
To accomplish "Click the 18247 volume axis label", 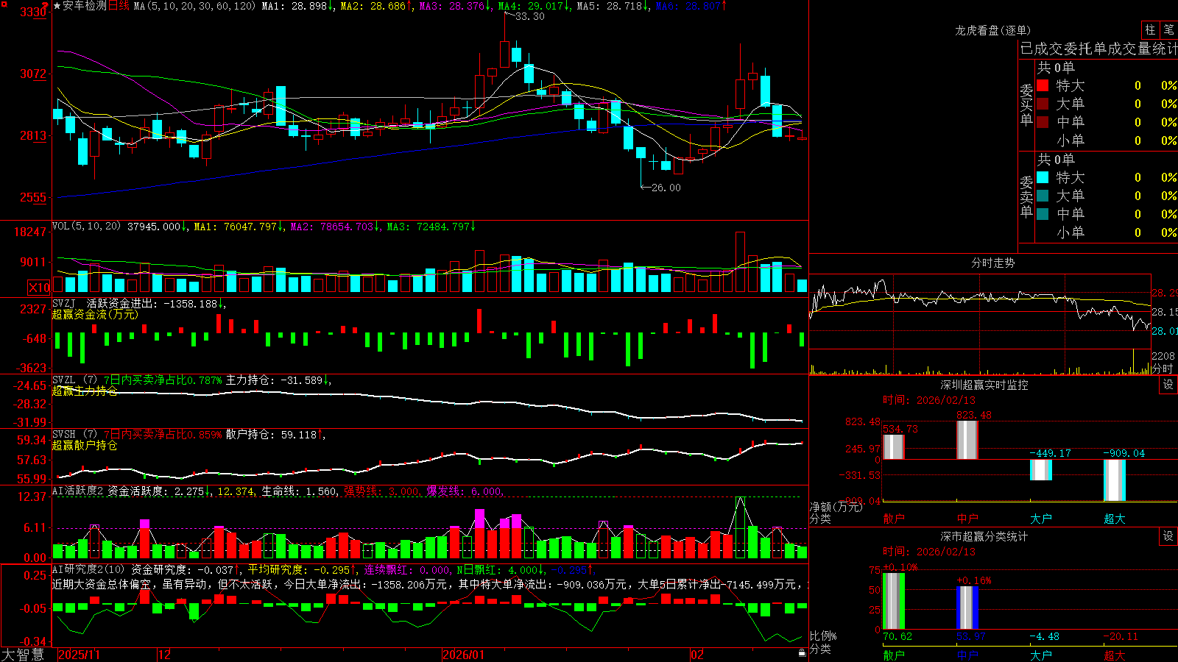I will point(31,232).
